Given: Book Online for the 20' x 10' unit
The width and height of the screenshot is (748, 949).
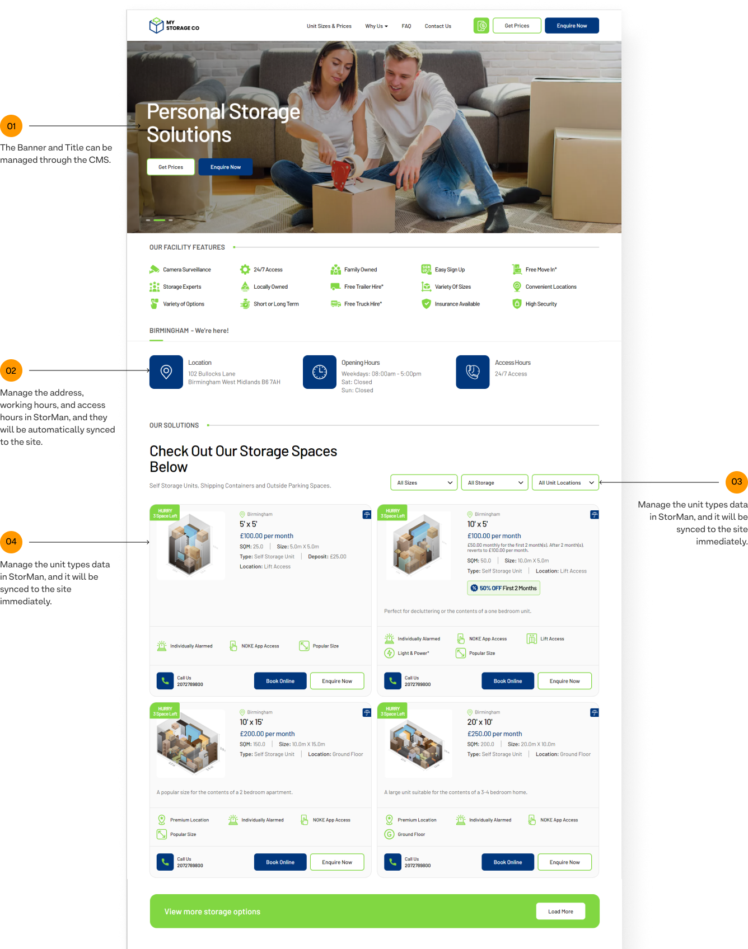Looking at the screenshot, I should pyautogui.click(x=508, y=862).
